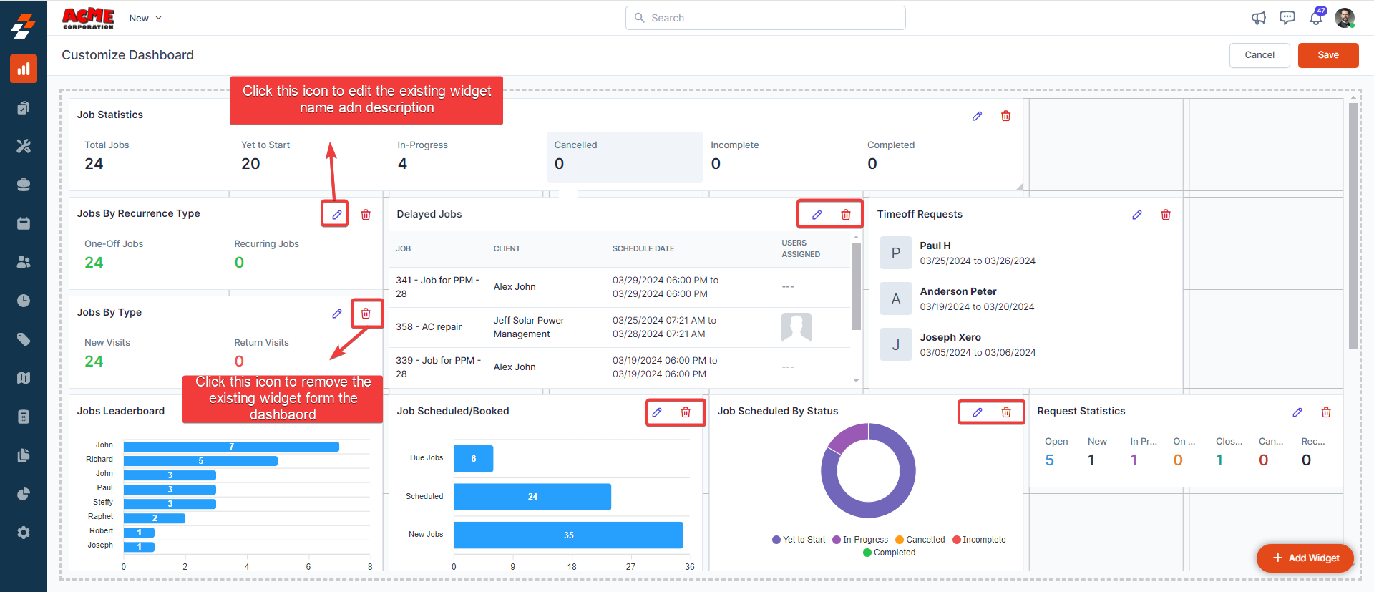Open settings gear in the sidebar
The width and height of the screenshot is (1374, 592).
(24, 533)
